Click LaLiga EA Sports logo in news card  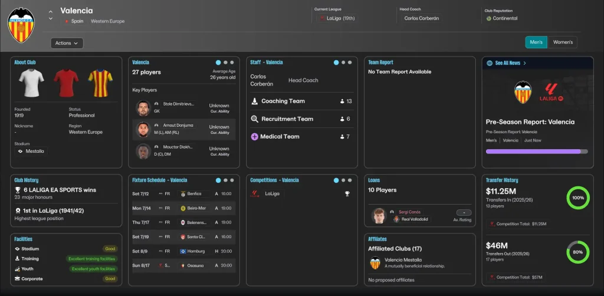click(552, 93)
